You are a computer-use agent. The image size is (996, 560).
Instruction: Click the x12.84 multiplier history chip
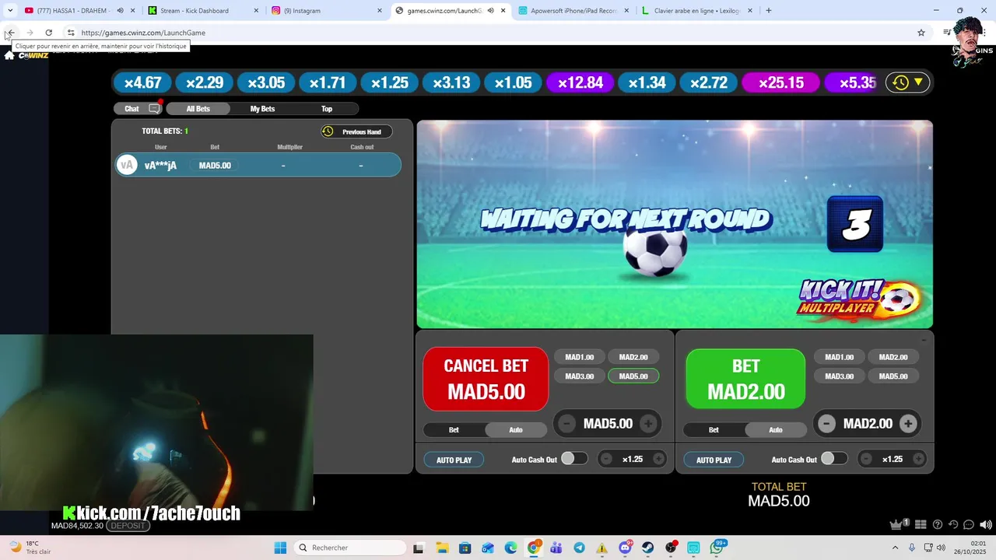tap(580, 82)
